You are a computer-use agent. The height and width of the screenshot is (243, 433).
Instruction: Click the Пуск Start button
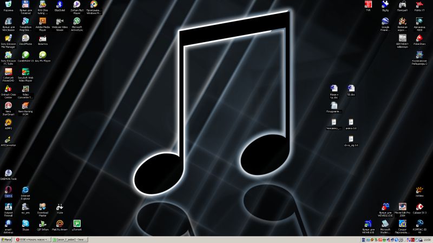pos(6,240)
